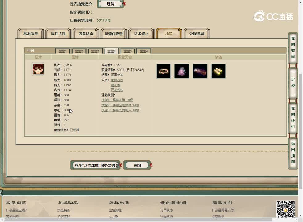
Task: Open 技能1 强化龙腾 10级 link
Action: point(117,100)
